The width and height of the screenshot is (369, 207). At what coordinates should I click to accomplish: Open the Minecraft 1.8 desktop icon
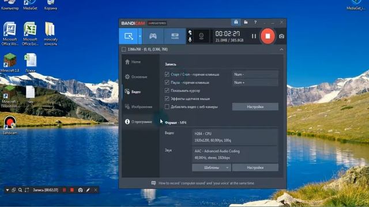click(10, 63)
